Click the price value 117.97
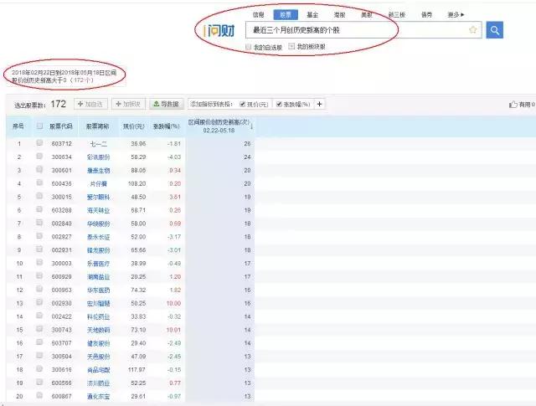This screenshot has height=406, width=536. 137,370
